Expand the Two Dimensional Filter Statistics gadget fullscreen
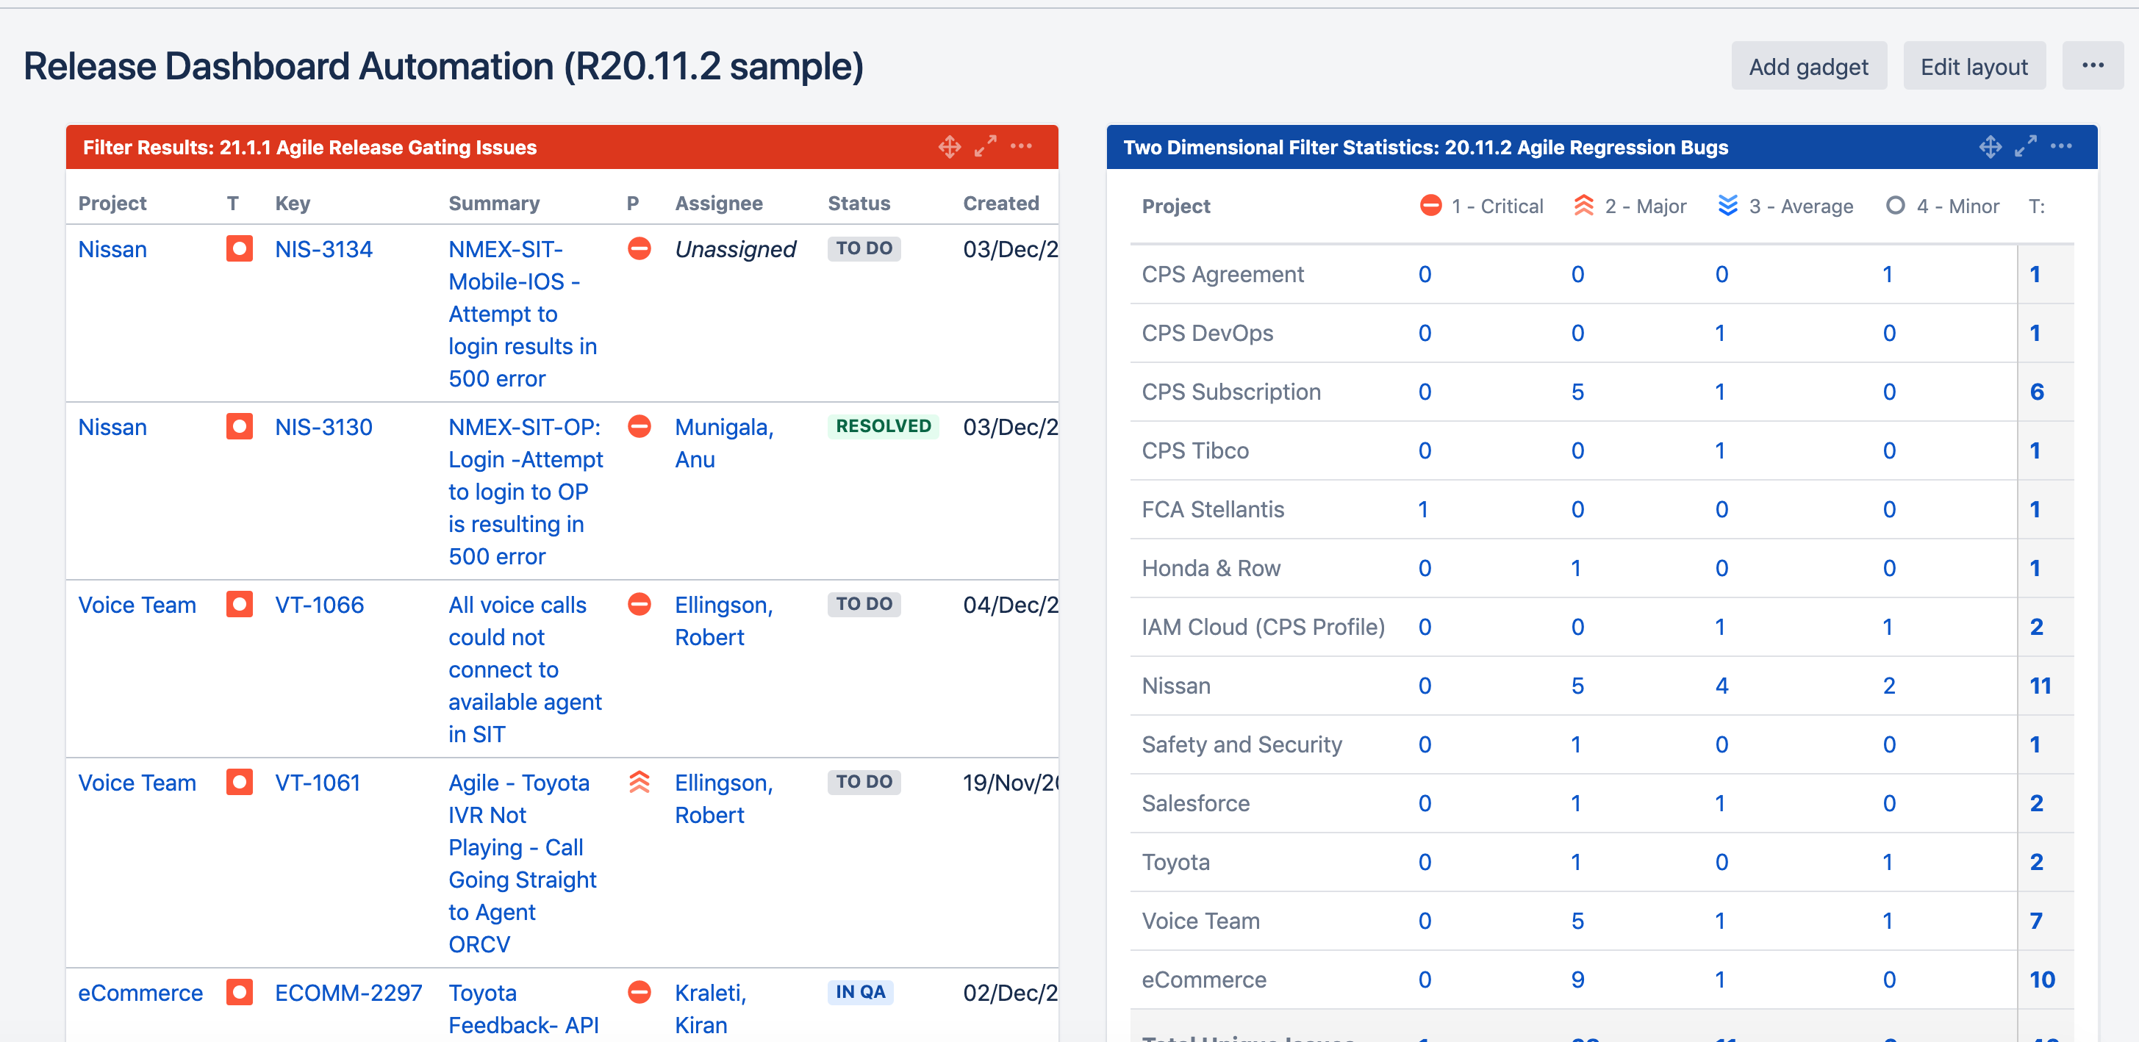This screenshot has height=1042, width=2139. 2027,146
